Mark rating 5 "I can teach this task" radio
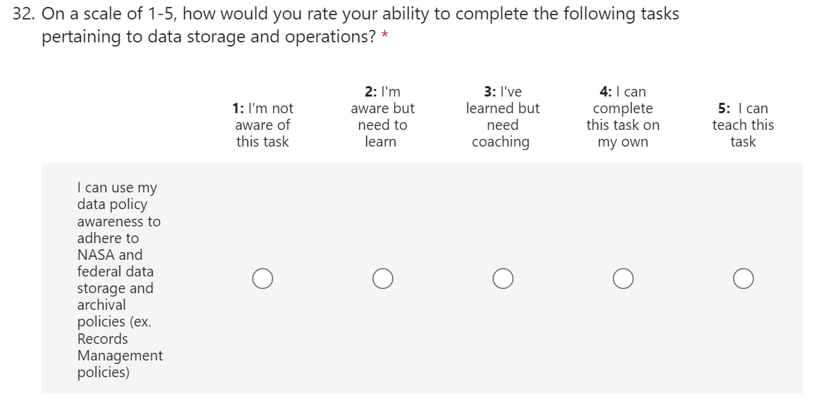This screenshot has width=838, height=398. pos(743,279)
